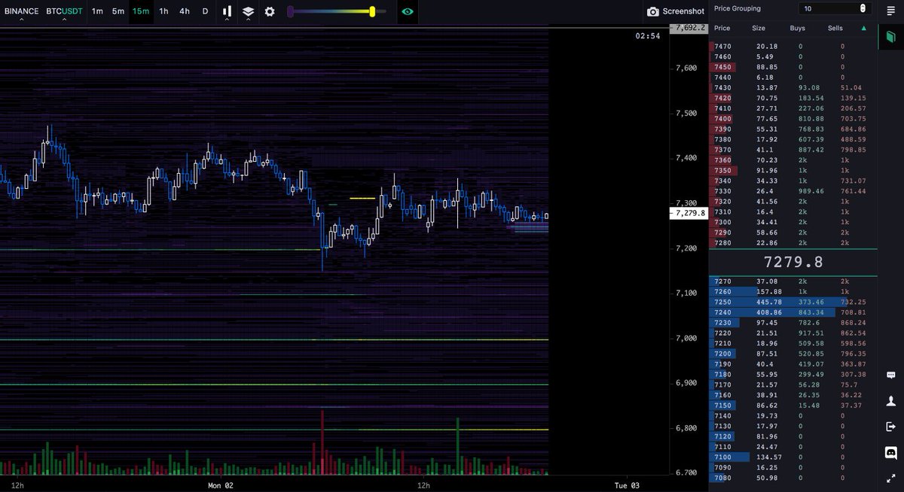
Task: Switch to the 4h timeframe
Action: [185, 11]
